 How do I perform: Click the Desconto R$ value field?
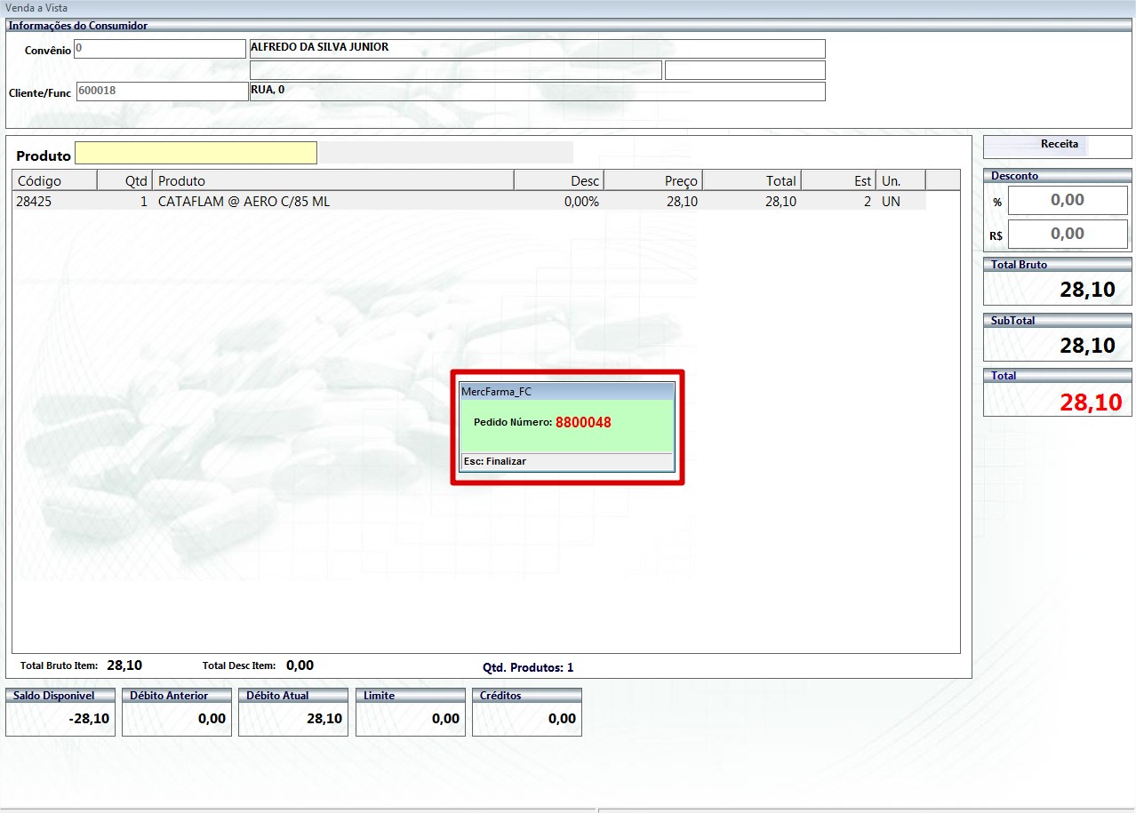1067,235
